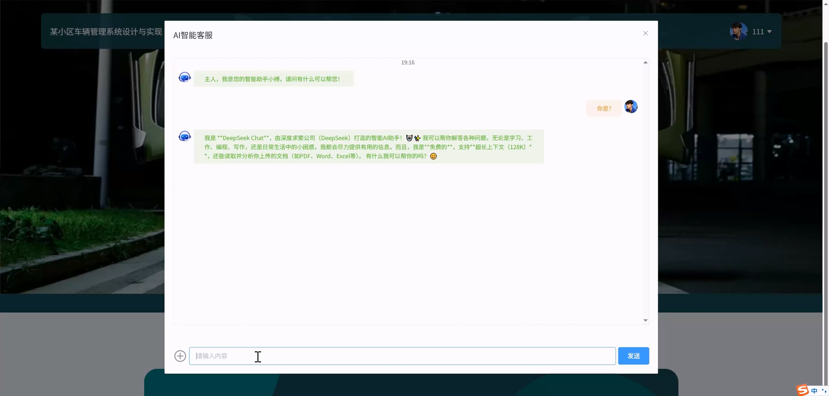Click the 某小区车辆管理系统设计与实现 site title
This screenshot has width=829, height=396.
106,32
